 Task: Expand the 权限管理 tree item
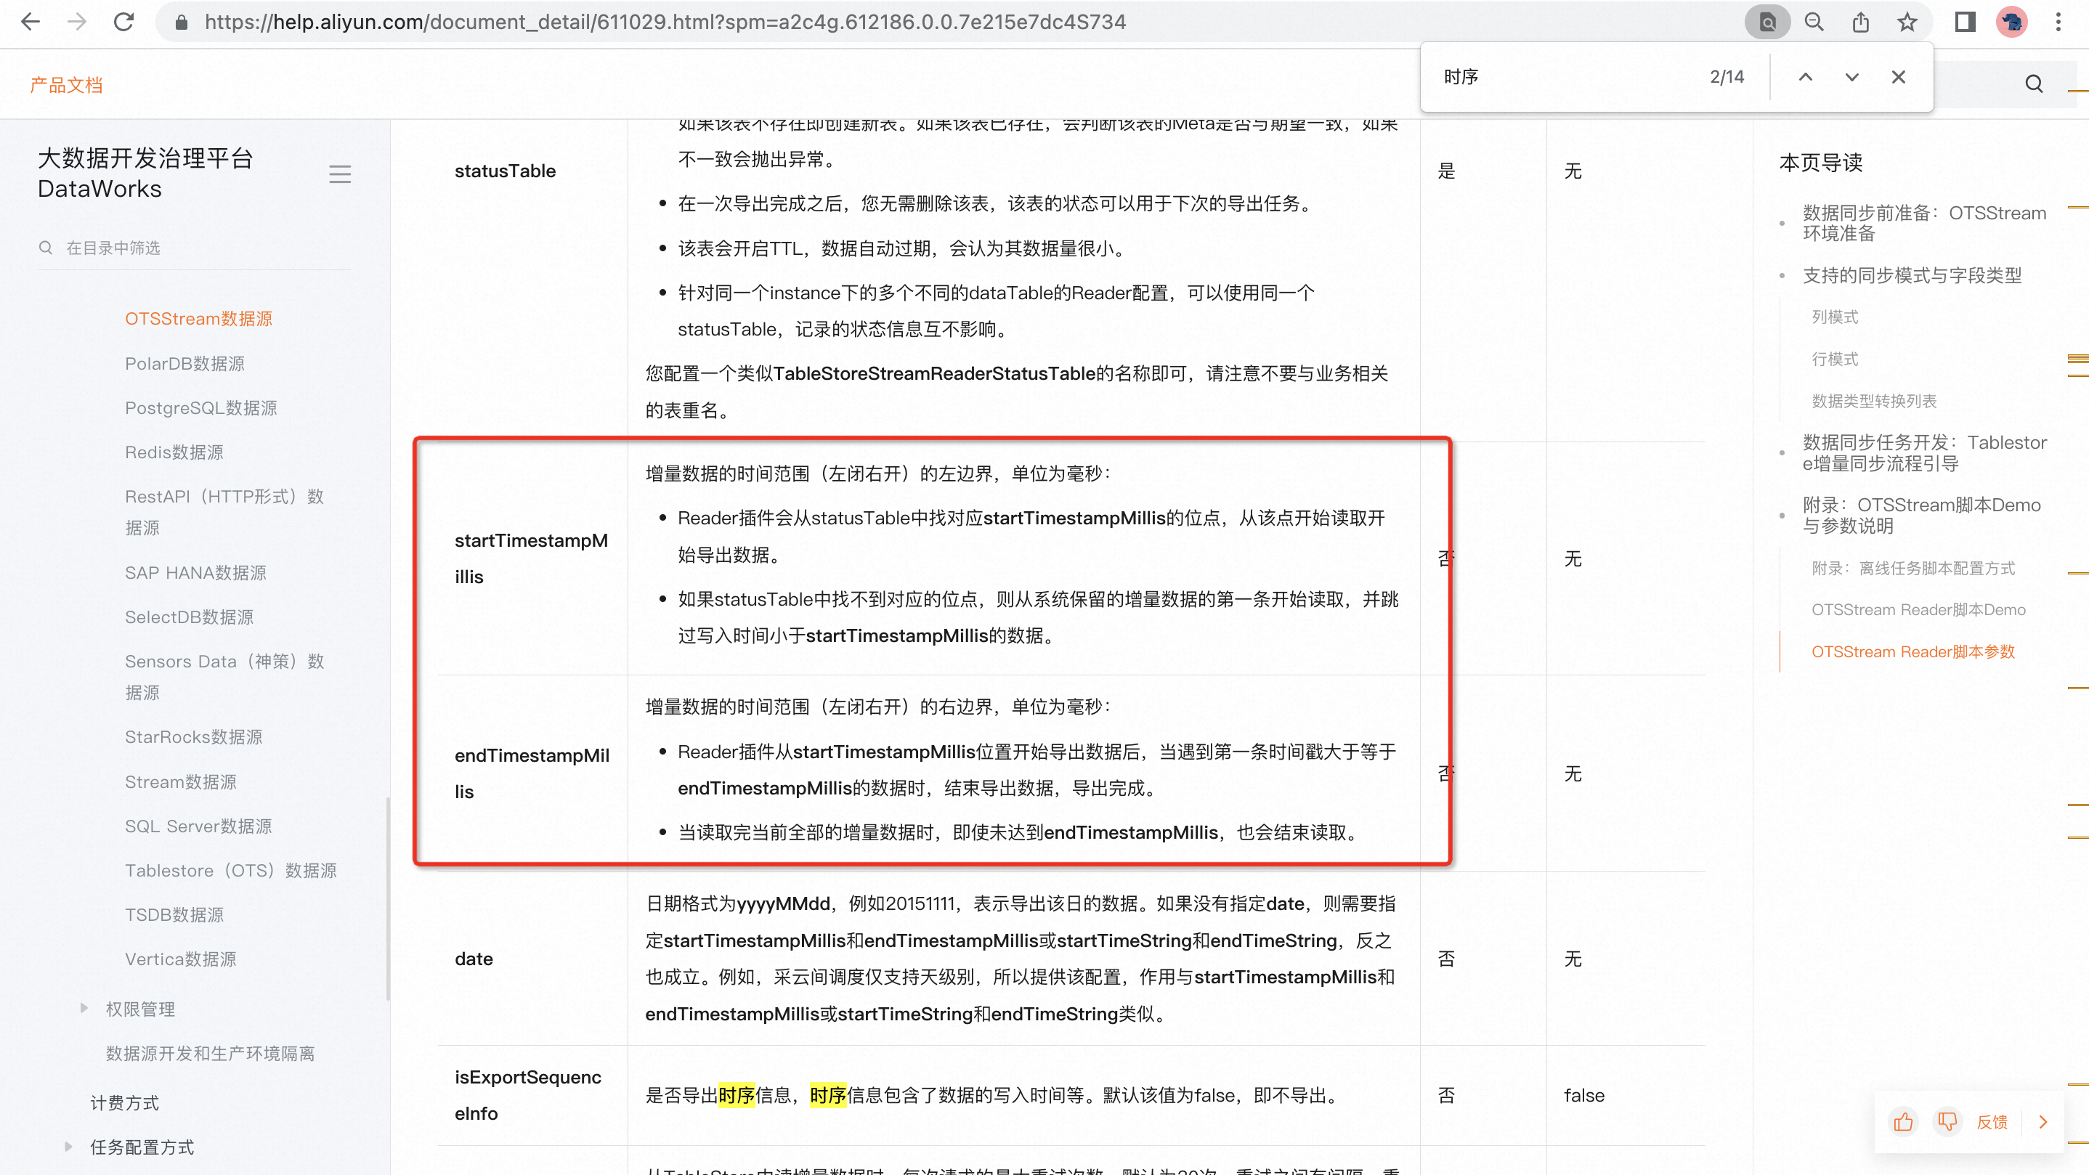tap(84, 1008)
